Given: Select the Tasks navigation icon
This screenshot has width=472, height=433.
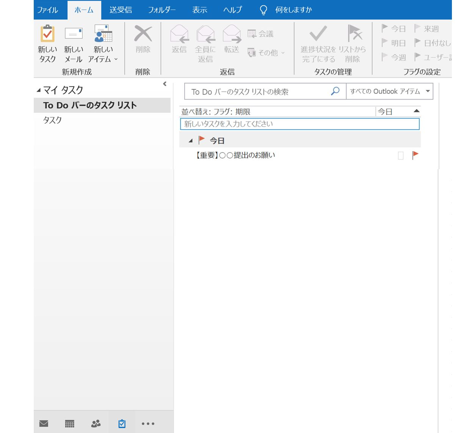Looking at the screenshot, I should (122, 424).
